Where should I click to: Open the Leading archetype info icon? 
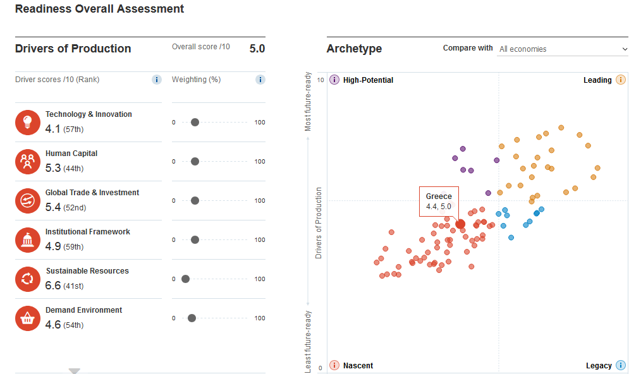point(621,80)
